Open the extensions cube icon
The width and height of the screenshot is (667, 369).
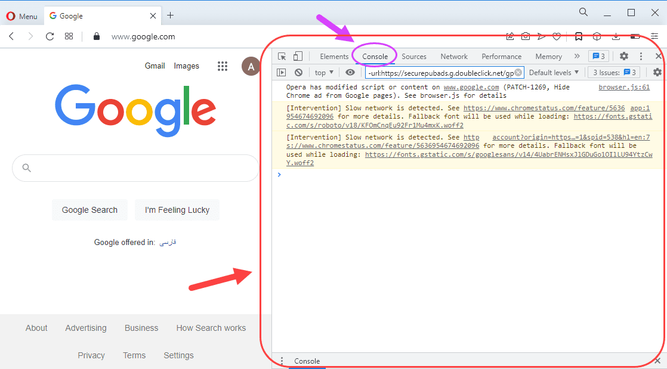597,36
